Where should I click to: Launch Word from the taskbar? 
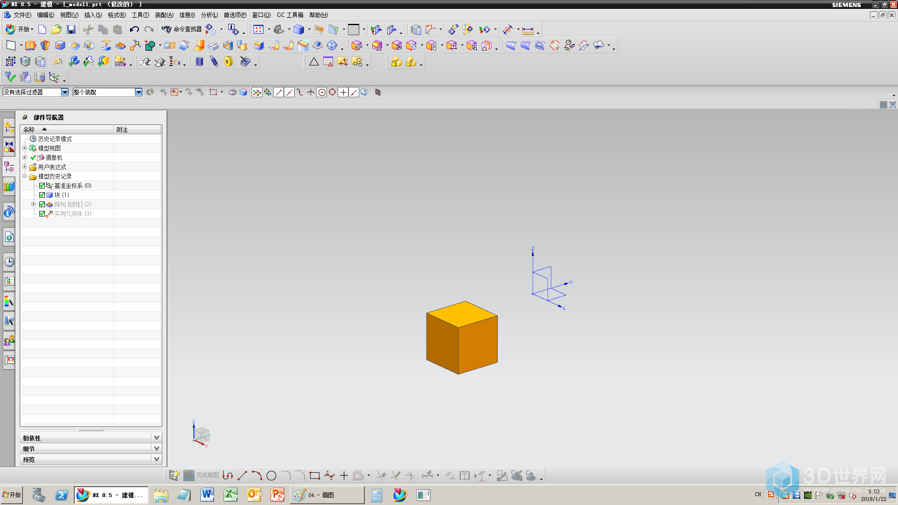click(x=207, y=495)
